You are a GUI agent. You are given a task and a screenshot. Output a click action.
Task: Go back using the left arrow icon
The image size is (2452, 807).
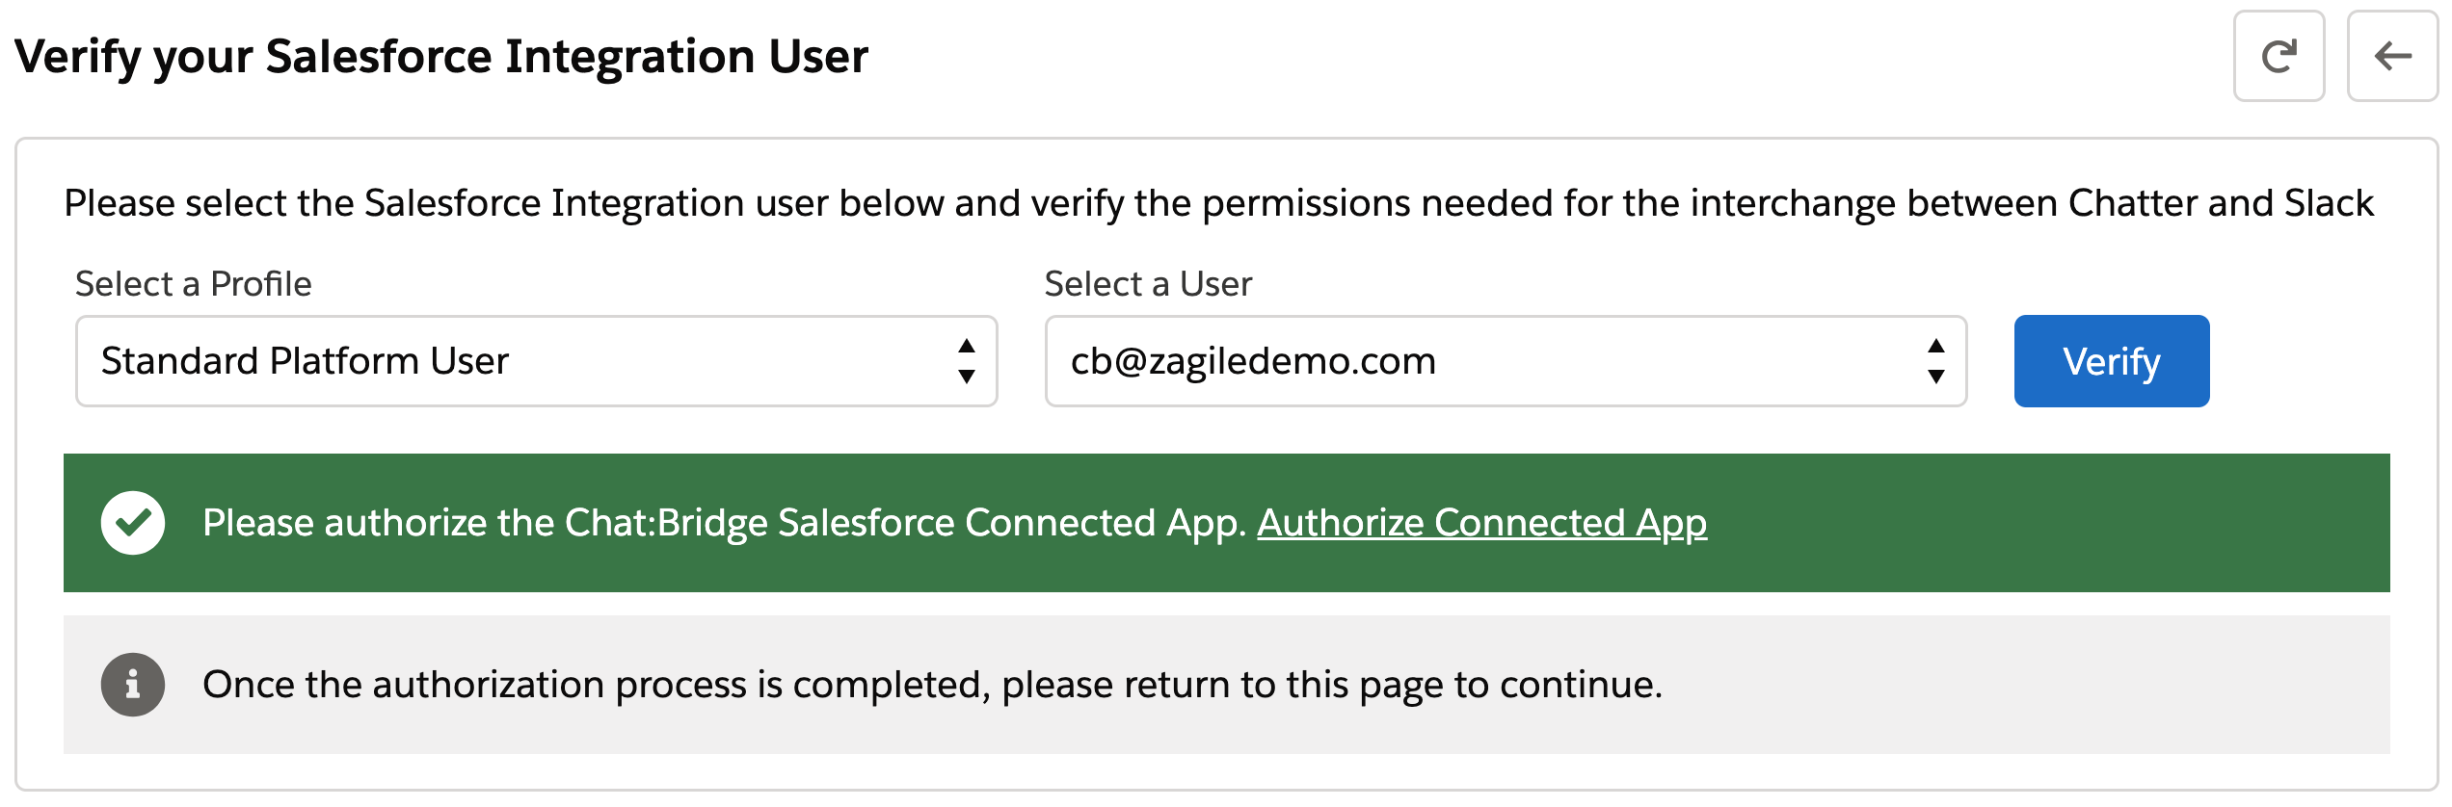click(x=2392, y=56)
